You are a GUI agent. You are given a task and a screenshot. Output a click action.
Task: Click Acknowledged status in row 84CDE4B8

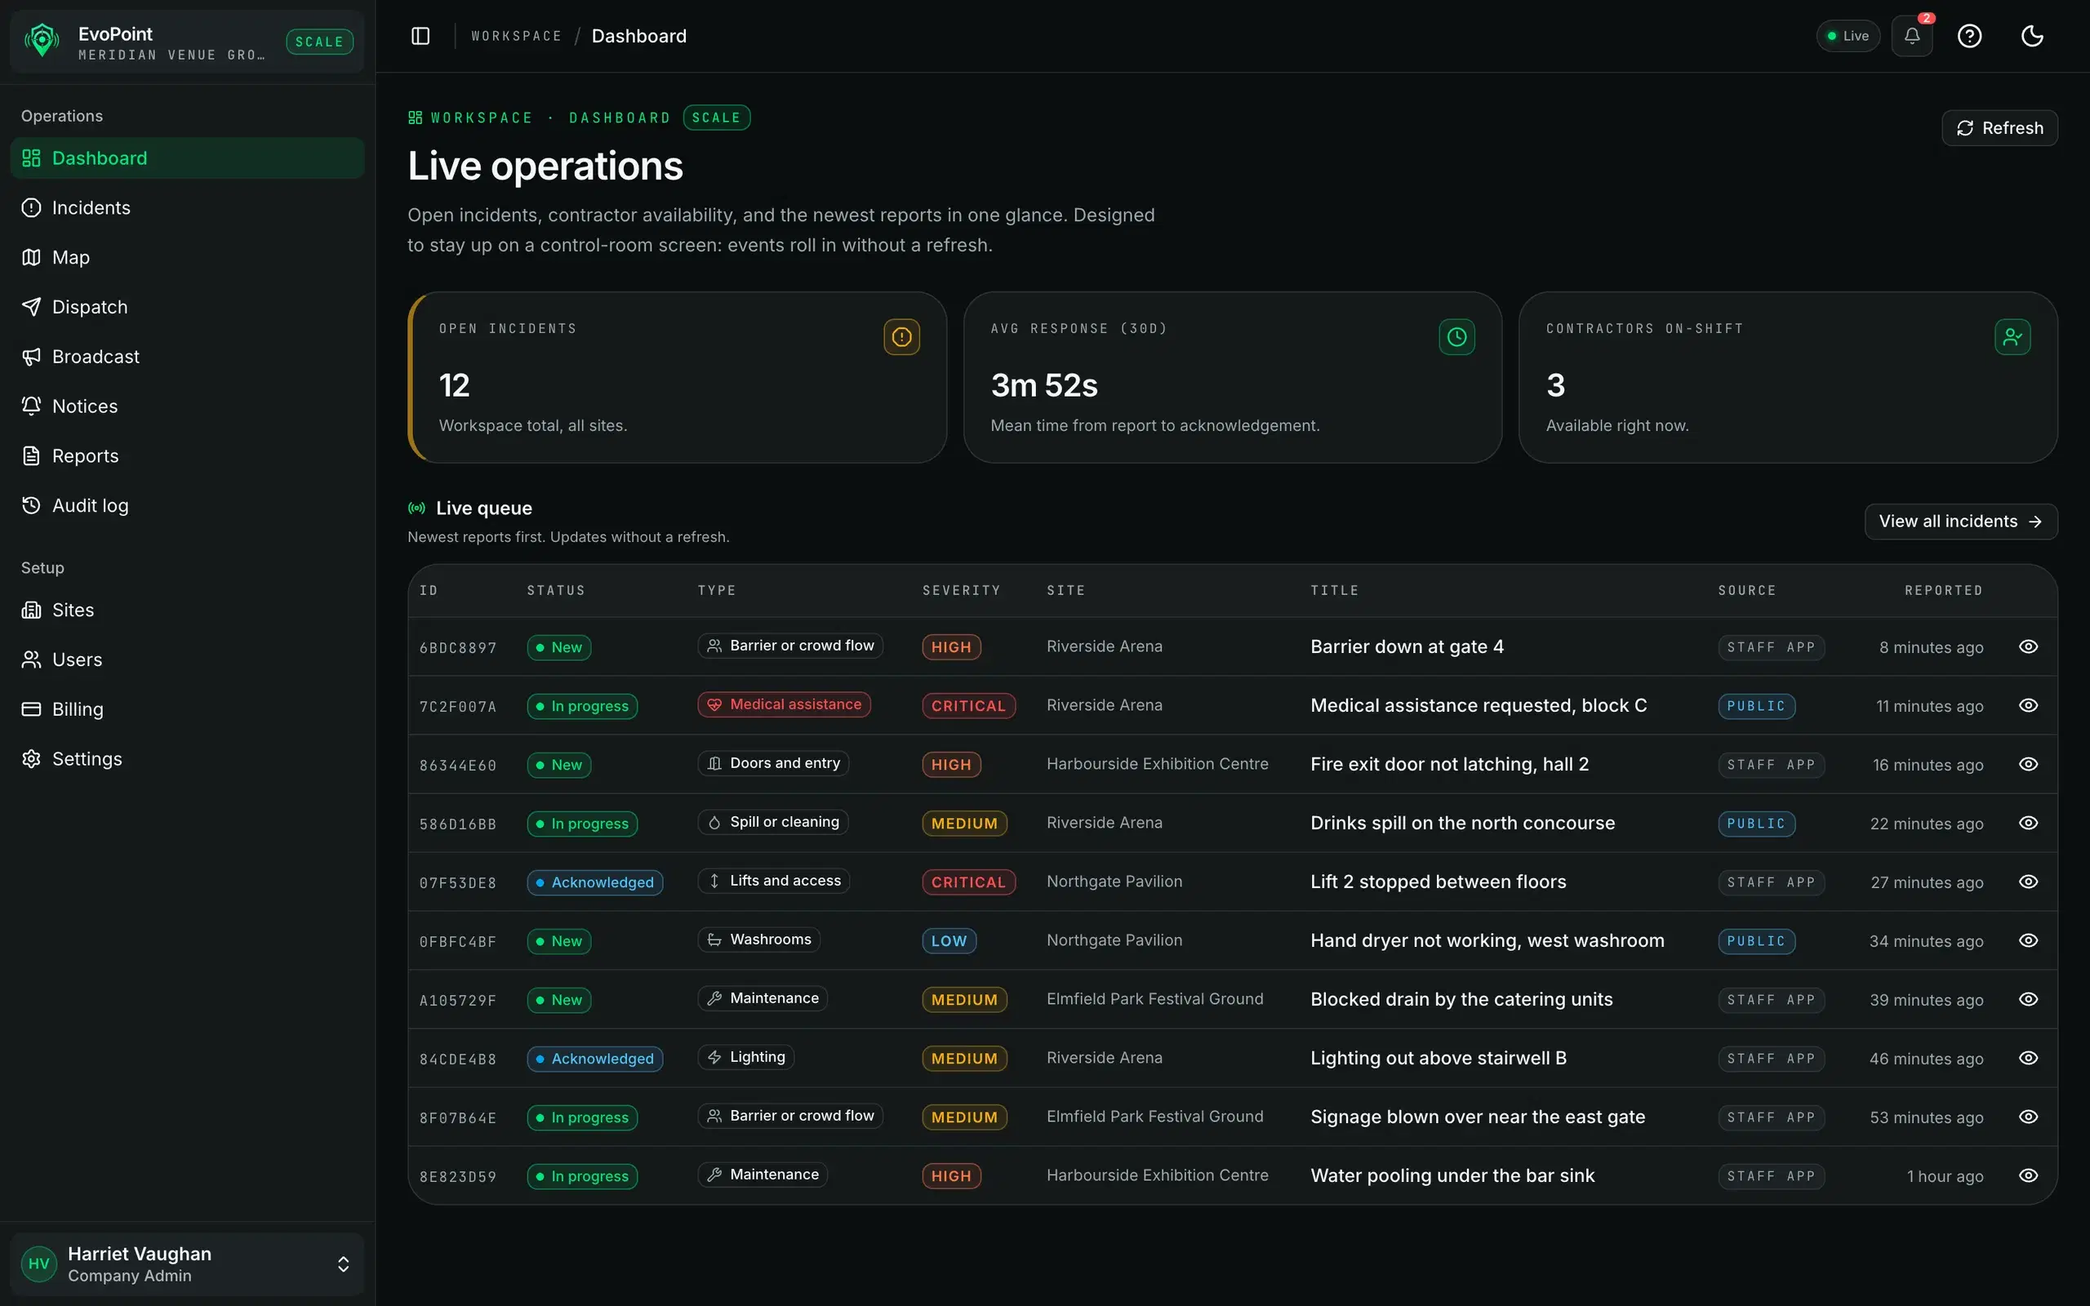tap(595, 1059)
